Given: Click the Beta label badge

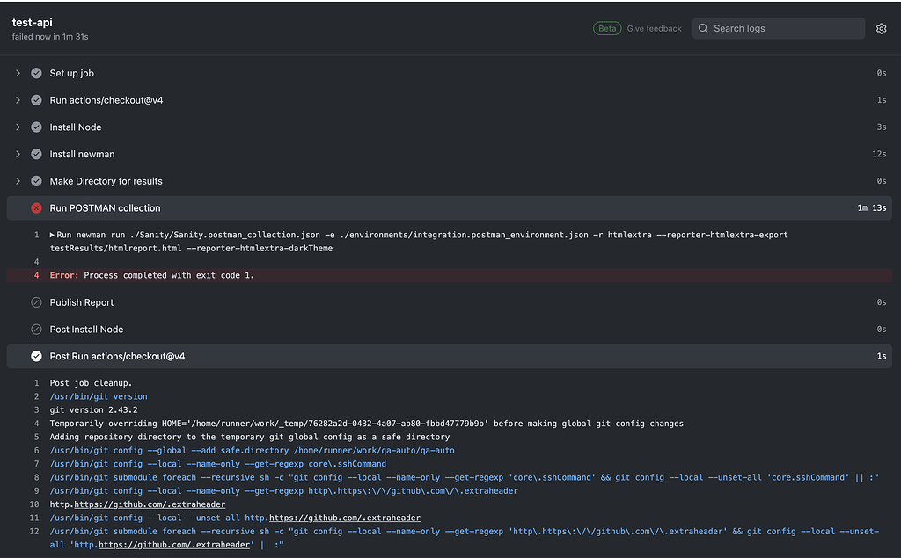Looking at the screenshot, I should 607,29.
